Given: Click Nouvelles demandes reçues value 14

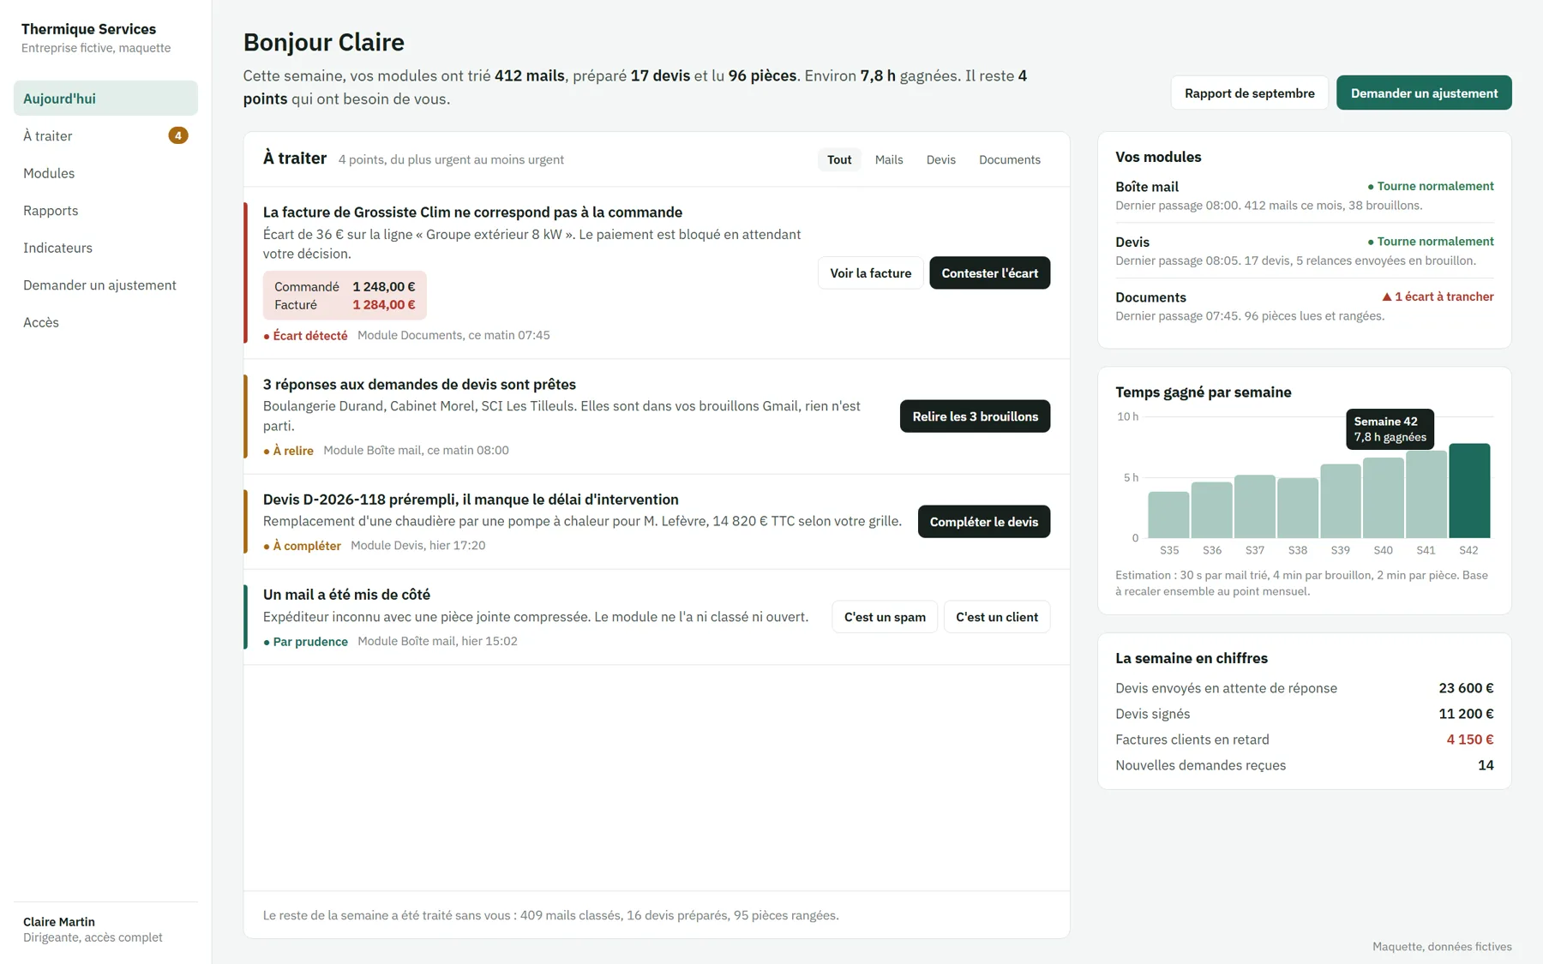Looking at the screenshot, I should [x=1486, y=765].
